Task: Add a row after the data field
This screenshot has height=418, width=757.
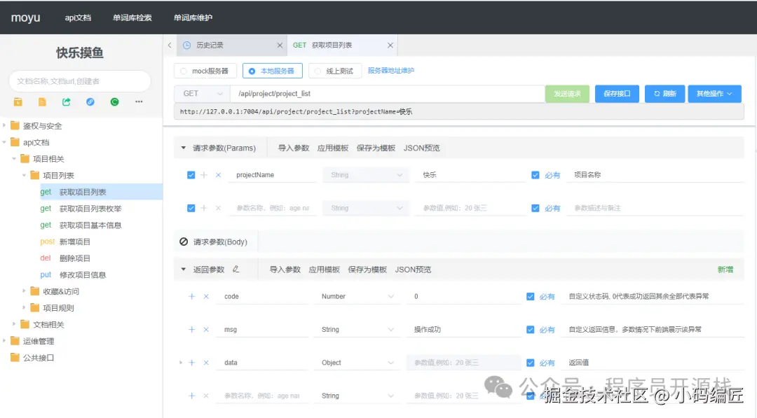Action: 191,363
